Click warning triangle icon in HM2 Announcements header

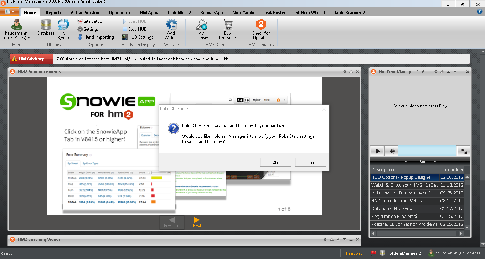(351, 72)
